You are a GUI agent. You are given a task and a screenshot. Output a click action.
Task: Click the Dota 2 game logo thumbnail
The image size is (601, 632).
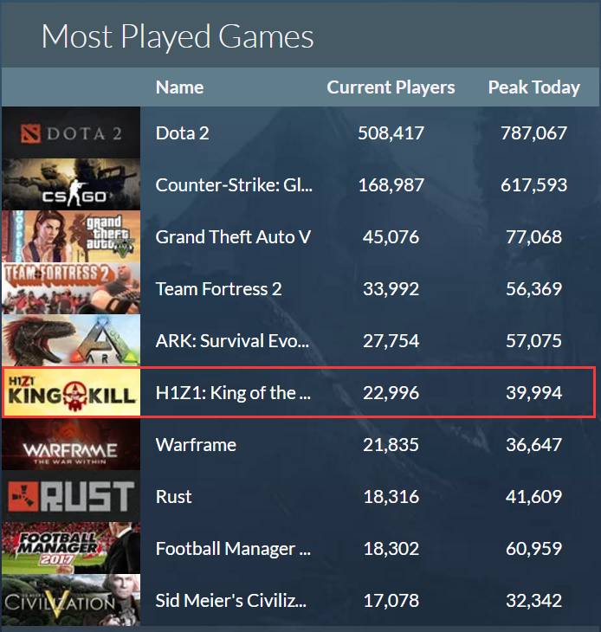click(70, 133)
